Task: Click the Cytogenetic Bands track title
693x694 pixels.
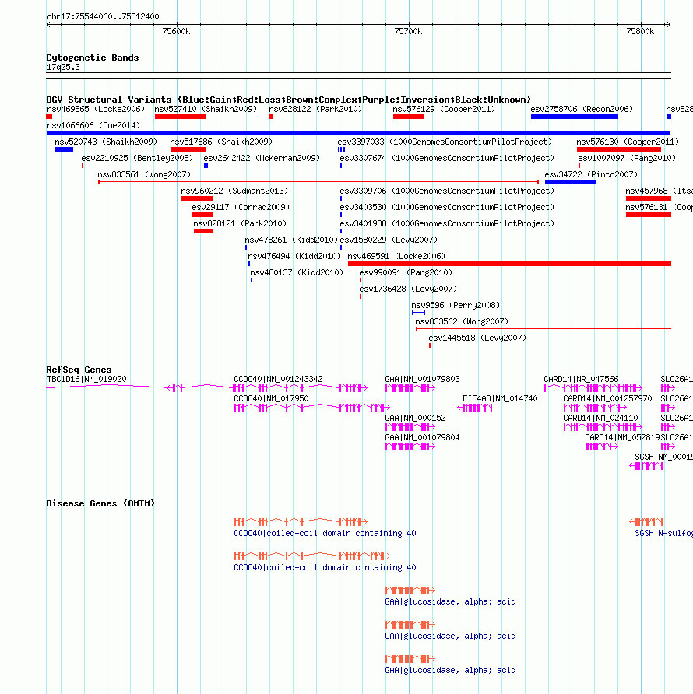Action: point(93,58)
